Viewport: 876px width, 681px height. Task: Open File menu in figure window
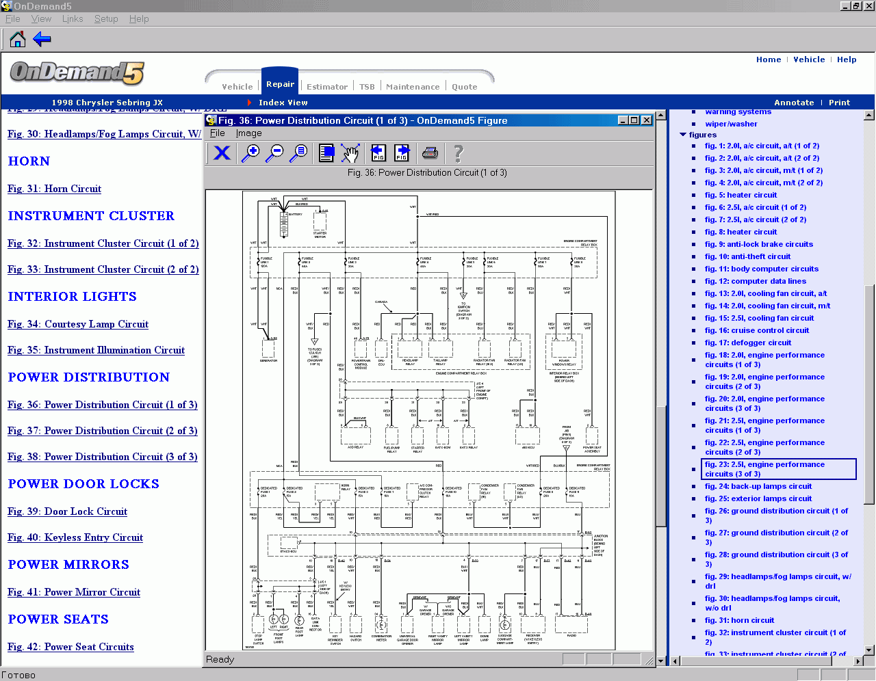point(218,133)
